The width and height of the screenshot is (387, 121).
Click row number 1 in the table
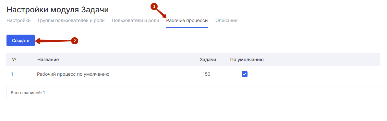pyautogui.click(x=12, y=74)
